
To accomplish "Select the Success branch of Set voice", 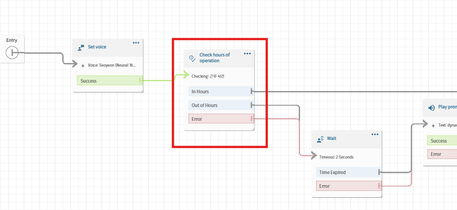I will pyautogui.click(x=109, y=81).
